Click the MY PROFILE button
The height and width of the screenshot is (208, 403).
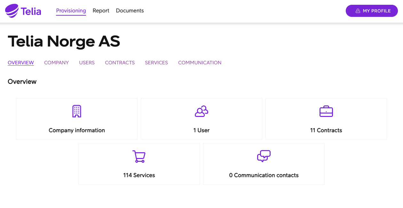[x=371, y=11]
